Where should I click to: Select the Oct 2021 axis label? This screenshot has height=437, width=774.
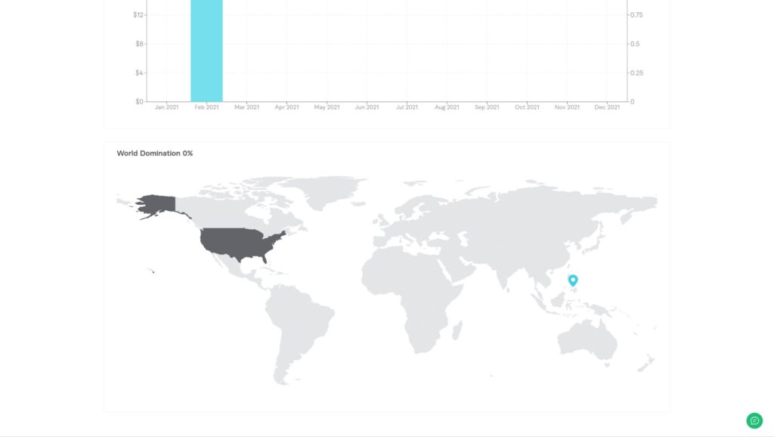click(x=527, y=107)
